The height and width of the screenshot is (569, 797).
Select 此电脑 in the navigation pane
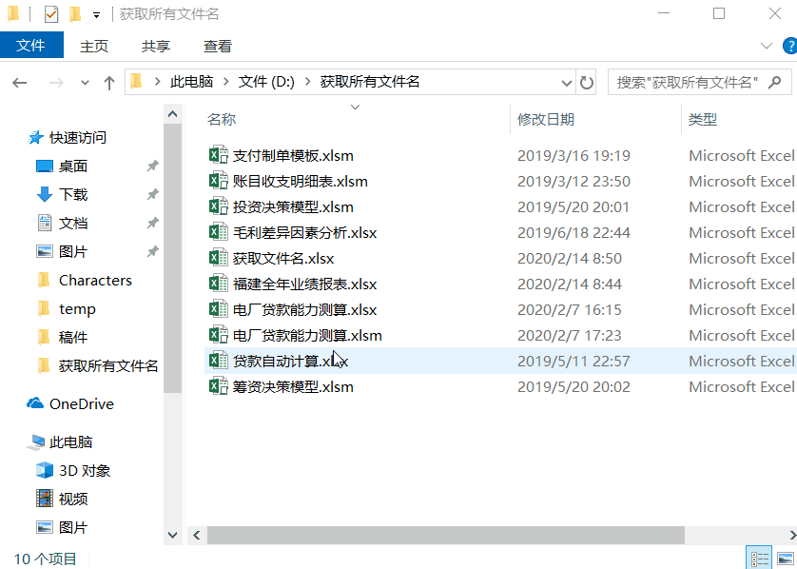70,441
